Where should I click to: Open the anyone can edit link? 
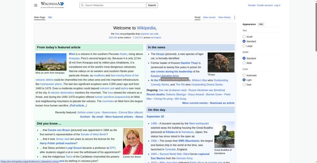pyautogui.click(x=149, y=34)
